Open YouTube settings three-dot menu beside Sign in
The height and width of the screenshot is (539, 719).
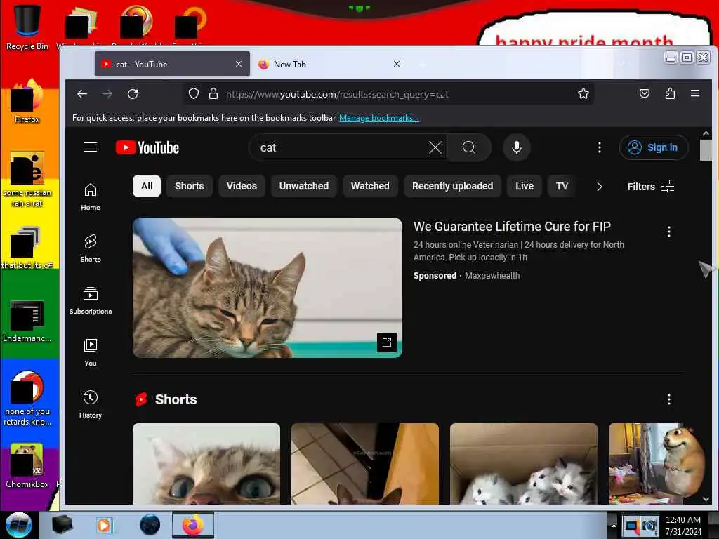600,147
